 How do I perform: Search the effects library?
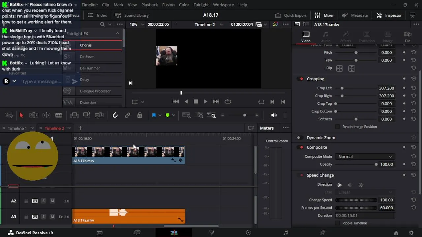[103, 24]
